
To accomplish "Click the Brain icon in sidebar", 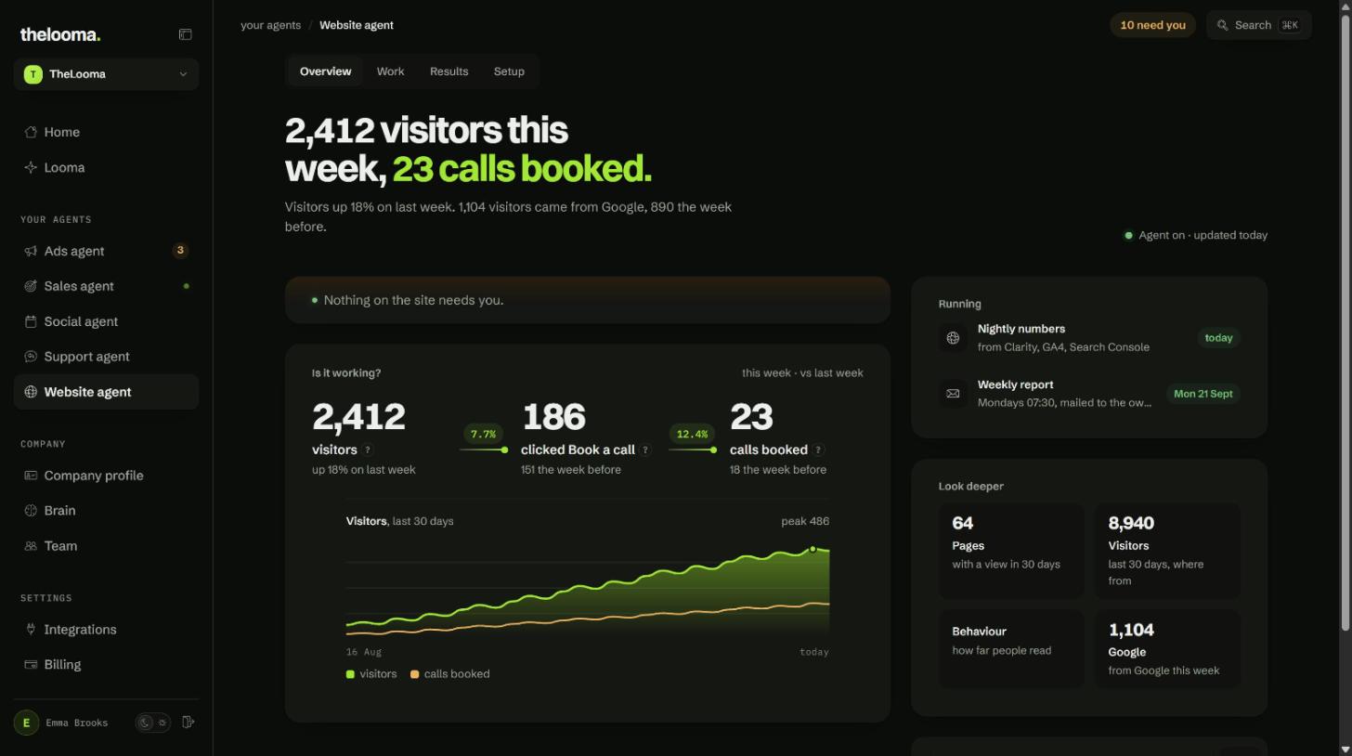I will click(x=31, y=511).
